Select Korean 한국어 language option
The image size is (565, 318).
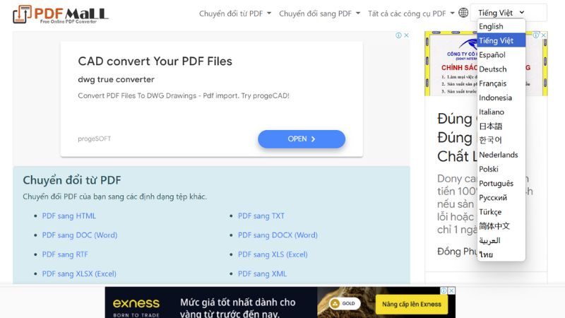(501, 140)
